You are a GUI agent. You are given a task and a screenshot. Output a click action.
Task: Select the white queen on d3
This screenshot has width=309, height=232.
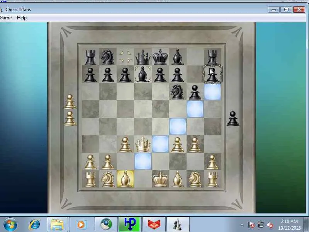[x=143, y=144]
